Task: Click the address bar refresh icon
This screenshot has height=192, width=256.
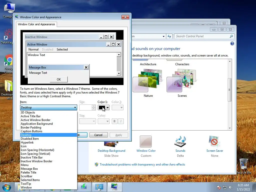Action: coord(169,36)
